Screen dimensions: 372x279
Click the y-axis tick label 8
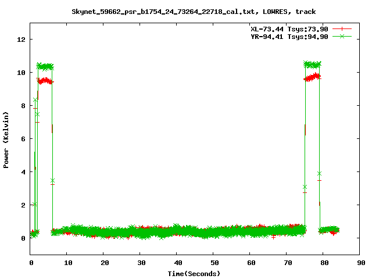point(23,106)
